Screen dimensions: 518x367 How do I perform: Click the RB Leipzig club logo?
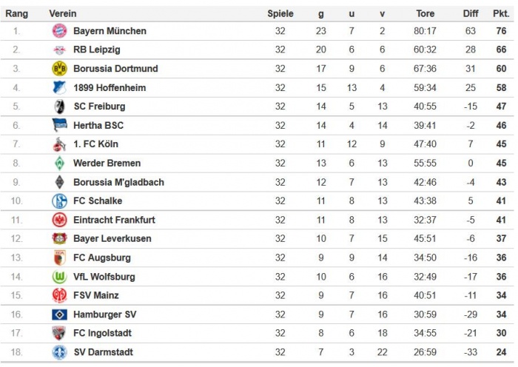pos(59,50)
